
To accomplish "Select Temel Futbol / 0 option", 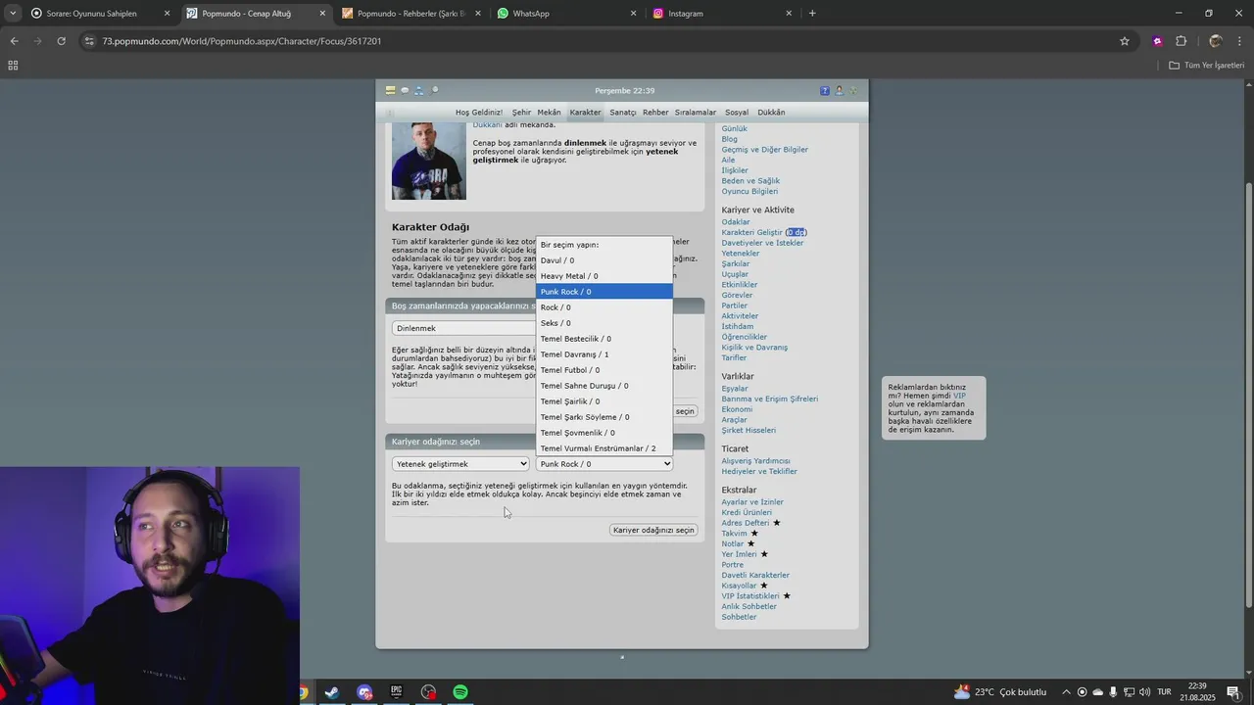I will (x=604, y=370).
